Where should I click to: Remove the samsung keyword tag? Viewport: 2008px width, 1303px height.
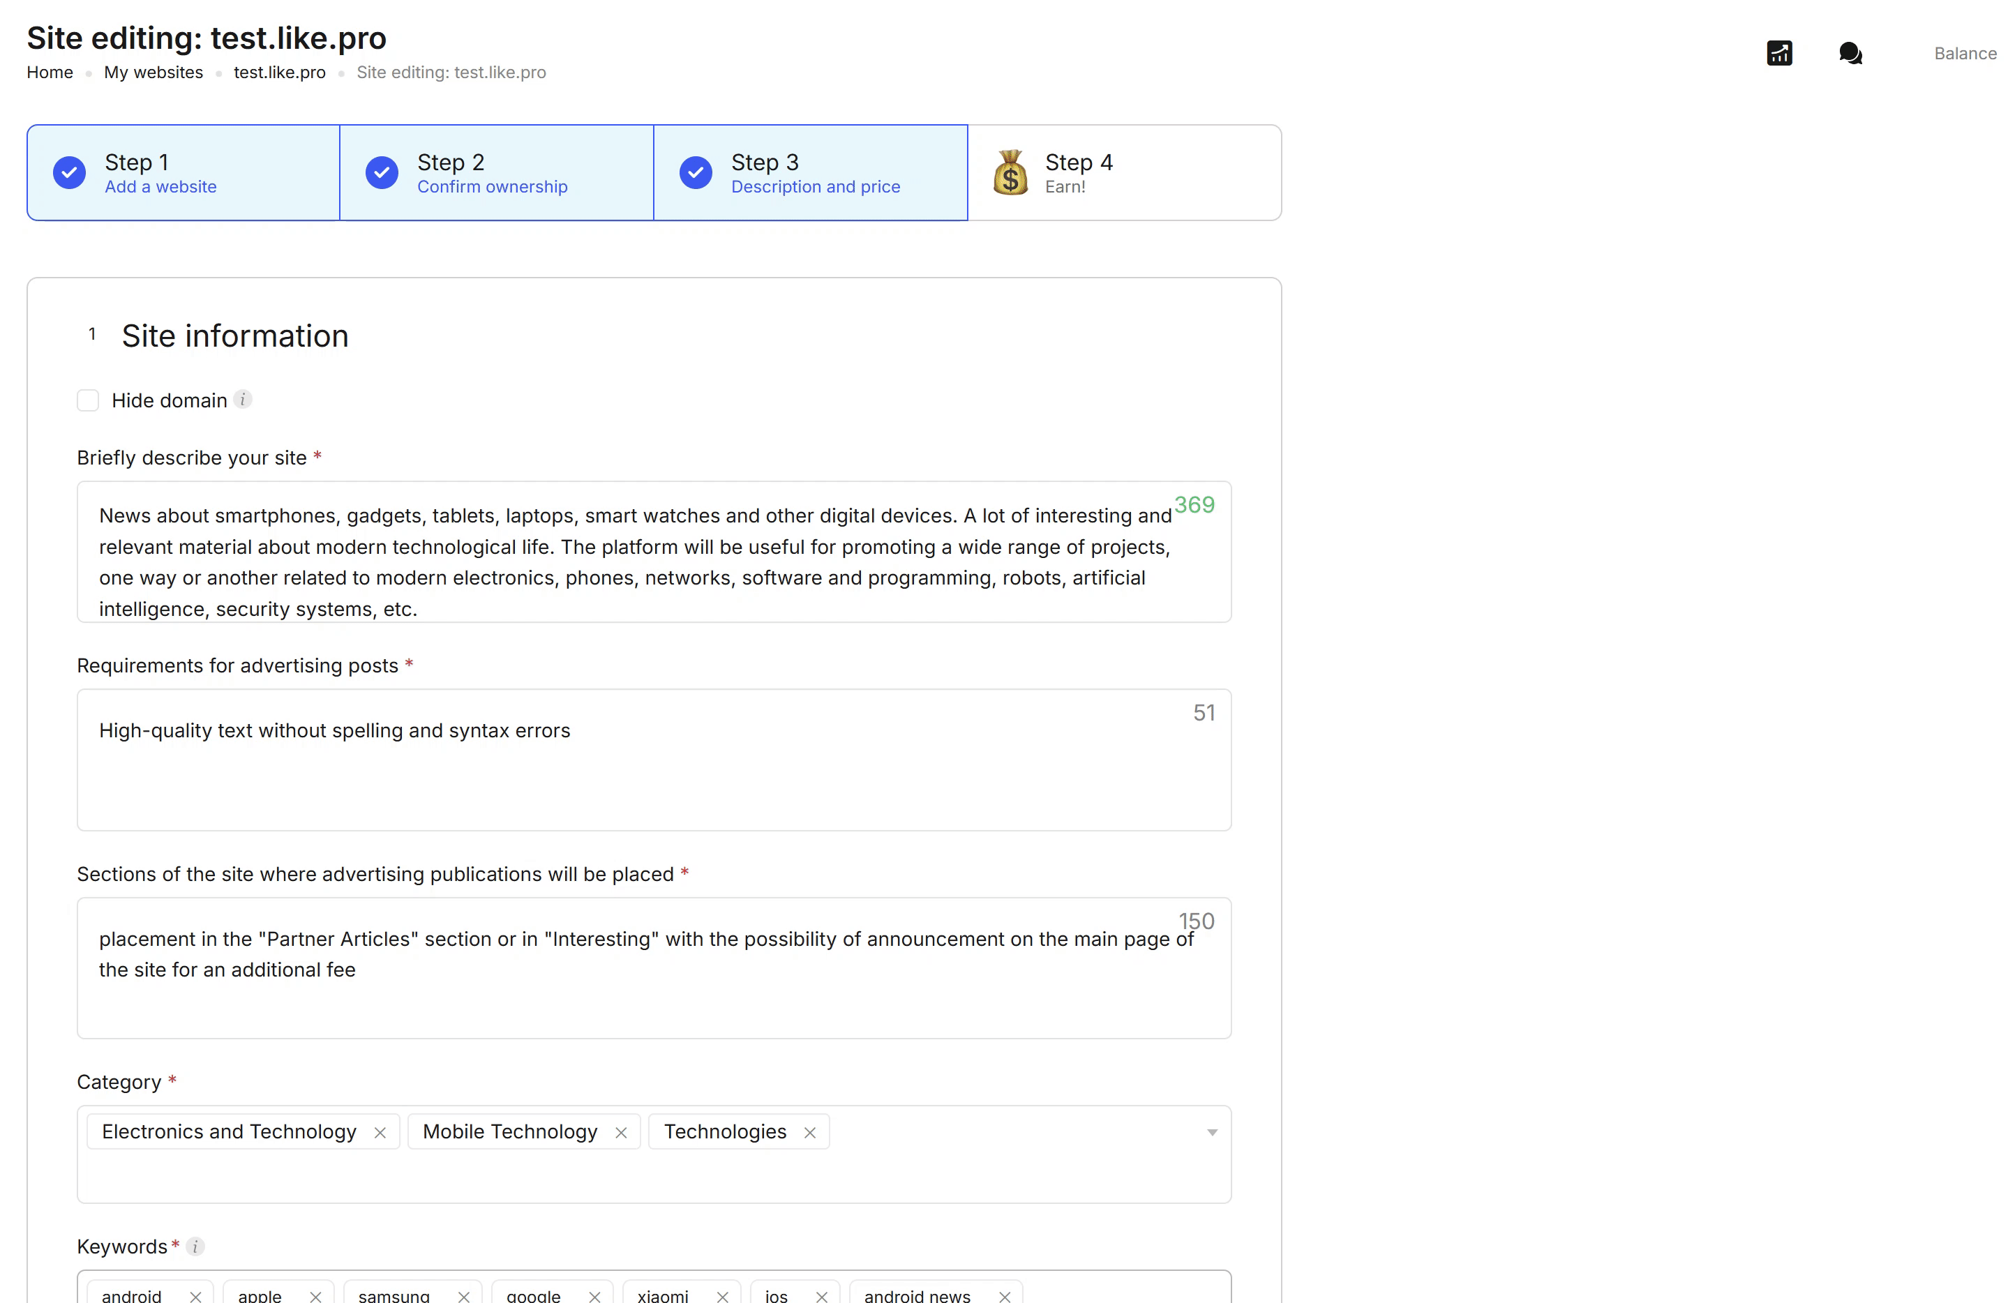point(464,1296)
